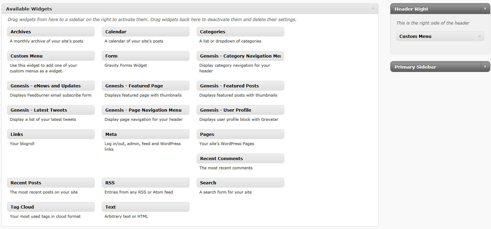Click the Text widget bar

click(x=145, y=207)
